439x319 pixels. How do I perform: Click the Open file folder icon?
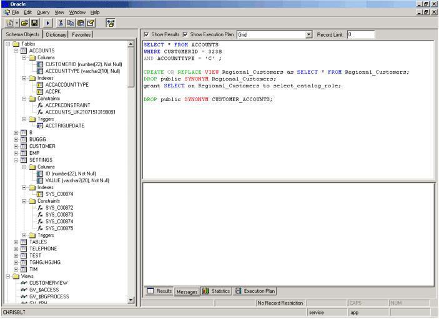pos(24,23)
